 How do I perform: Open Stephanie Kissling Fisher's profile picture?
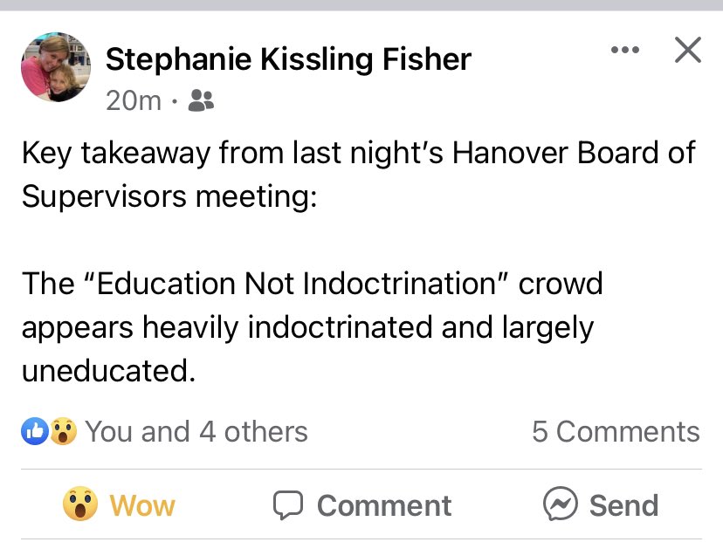pos(56,68)
